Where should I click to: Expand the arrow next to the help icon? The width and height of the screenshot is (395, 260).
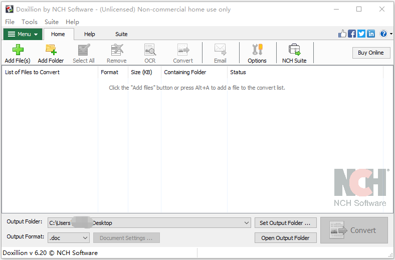[x=391, y=34]
